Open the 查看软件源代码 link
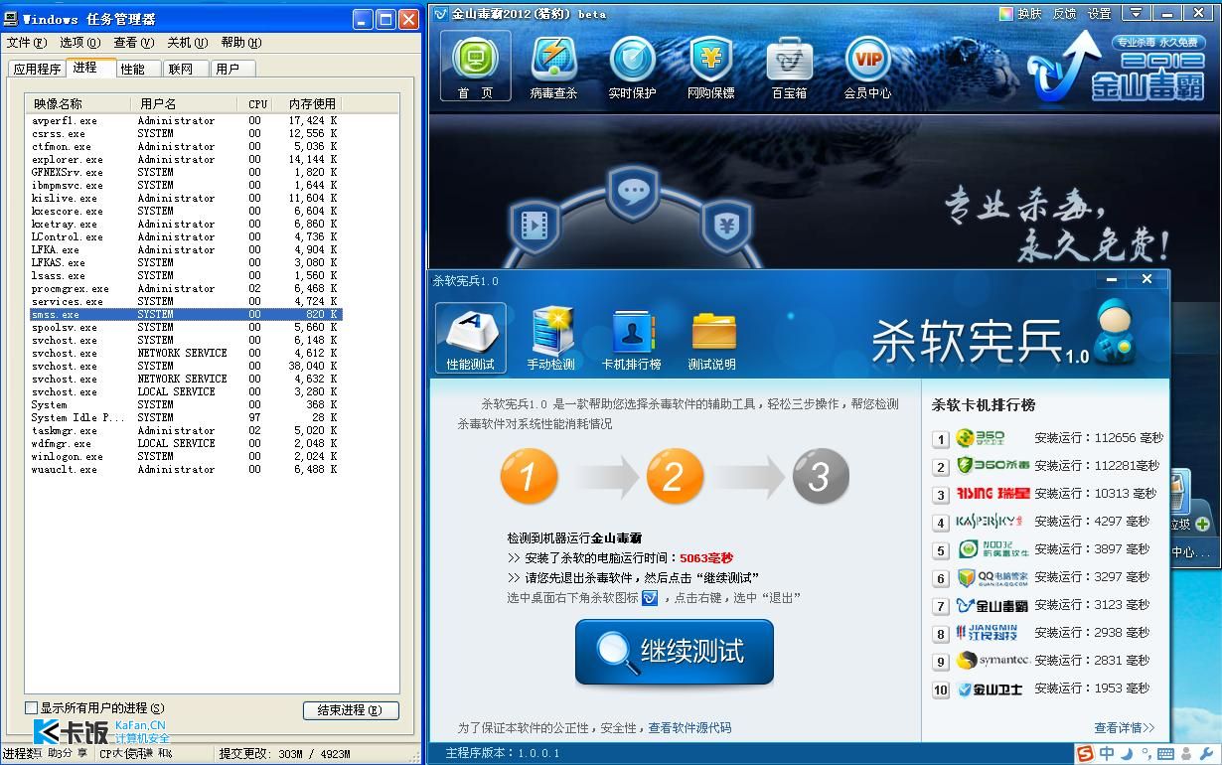The height and width of the screenshot is (765, 1222). click(x=689, y=727)
